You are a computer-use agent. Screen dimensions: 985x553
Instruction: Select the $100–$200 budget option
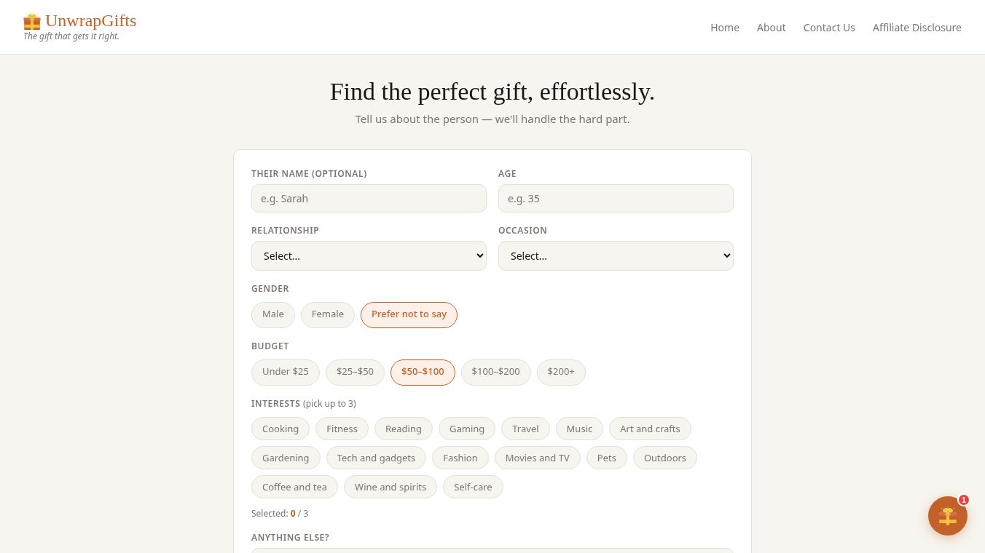click(496, 373)
